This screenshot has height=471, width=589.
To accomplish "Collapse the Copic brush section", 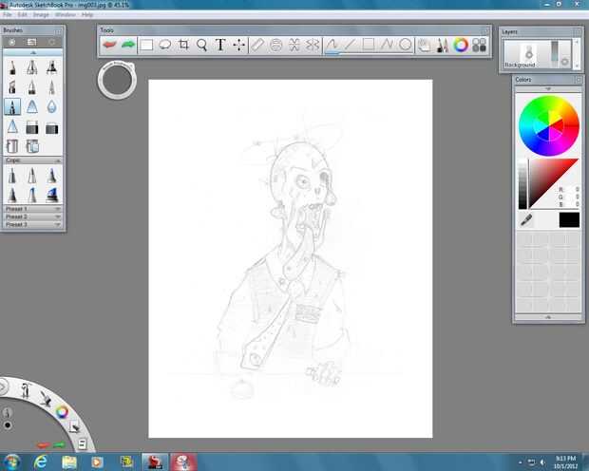I will pyautogui.click(x=58, y=160).
